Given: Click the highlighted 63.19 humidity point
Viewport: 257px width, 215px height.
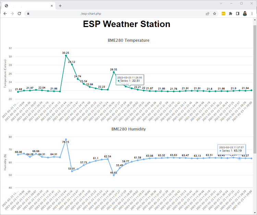Looking at the screenshot, I should pyautogui.click(x=240, y=158).
